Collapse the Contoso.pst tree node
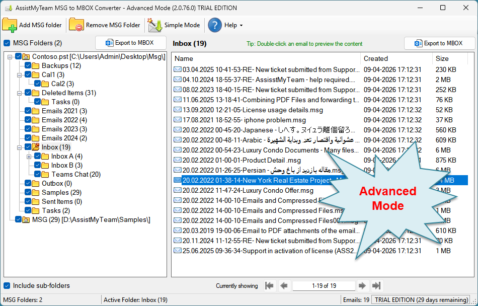Screen dimensions: 478x306 pos(10,56)
